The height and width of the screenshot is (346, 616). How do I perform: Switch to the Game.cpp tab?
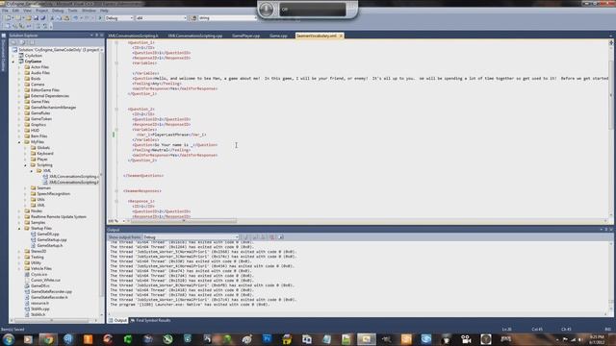tap(278, 36)
